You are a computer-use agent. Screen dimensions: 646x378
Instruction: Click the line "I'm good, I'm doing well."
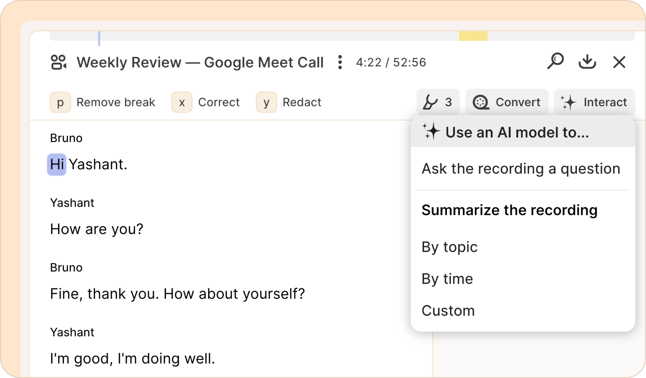coord(133,359)
